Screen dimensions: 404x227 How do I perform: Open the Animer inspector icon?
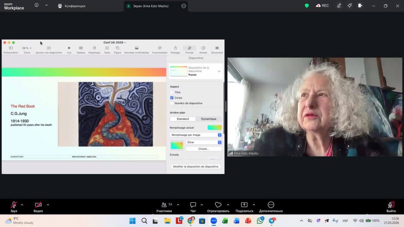[203, 48]
